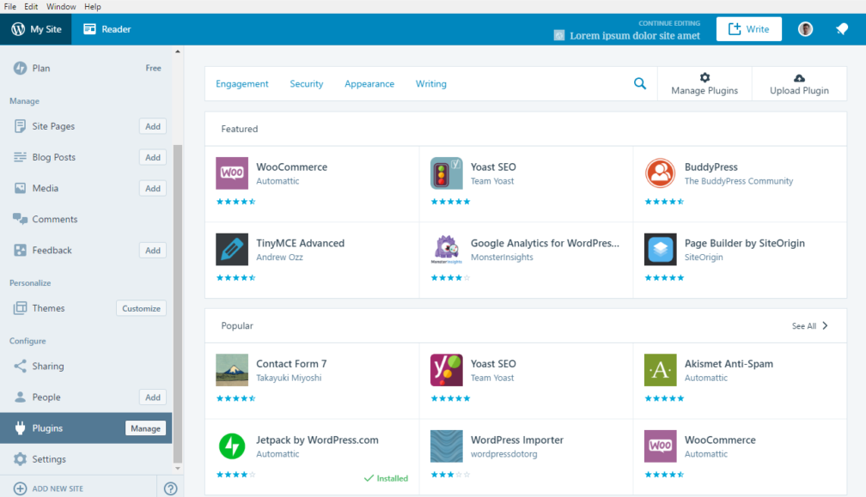Open Akismet Anti-Spam plugin icon
866x497 pixels.
[x=660, y=370]
